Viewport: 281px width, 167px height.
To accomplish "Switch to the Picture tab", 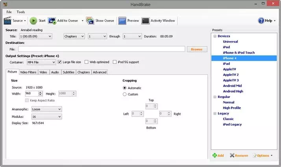I will click(x=12, y=72).
